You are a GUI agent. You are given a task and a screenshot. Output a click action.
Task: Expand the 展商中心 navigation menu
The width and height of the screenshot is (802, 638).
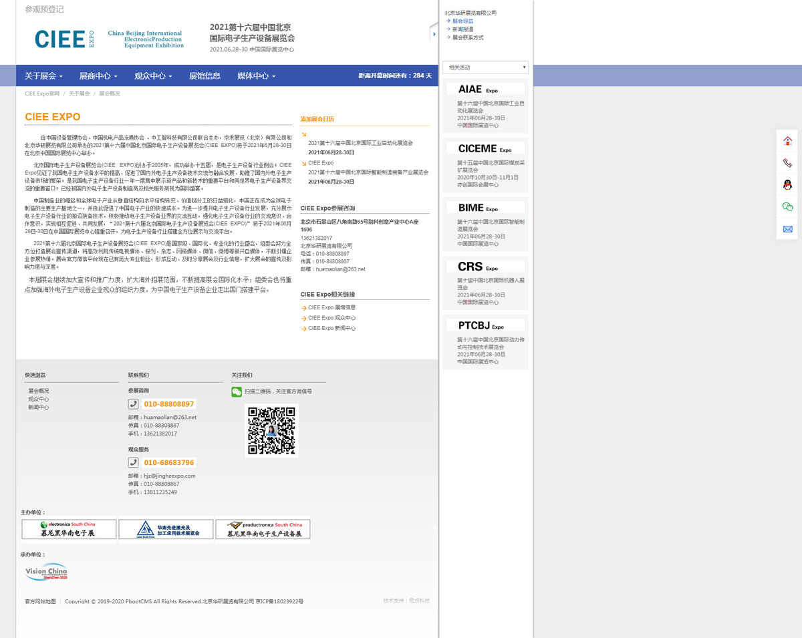pos(98,76)
